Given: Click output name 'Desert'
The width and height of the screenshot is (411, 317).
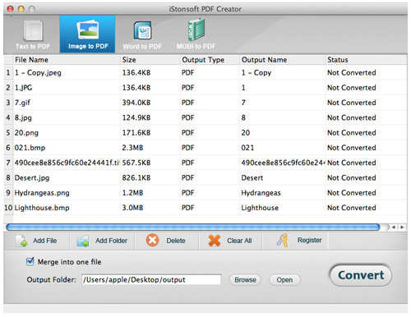Looking at the screenshot, I should coord(252,178).
